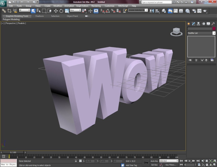Open the Perspective viewport label menu

(11, 23)
